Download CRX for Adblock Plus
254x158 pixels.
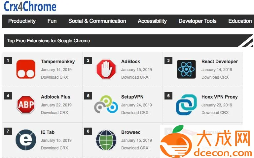click(54, 112)
